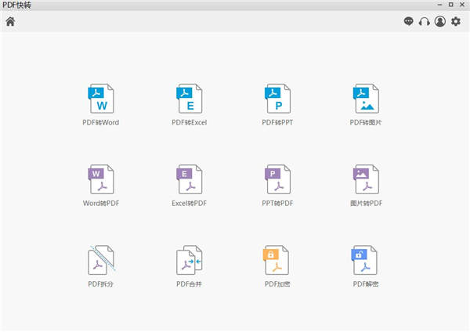Go to the home page icon

[10, 22]
